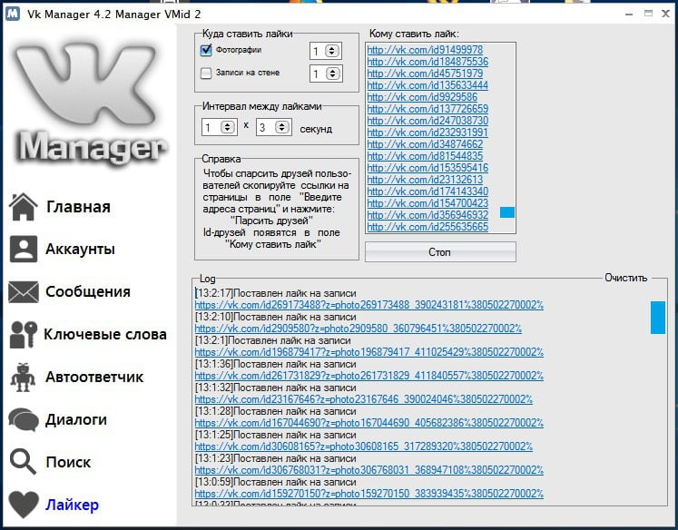This screenshot has height=530, width=678.
Task: Click the house icon for Главная
Action: (x=24, y=207)
